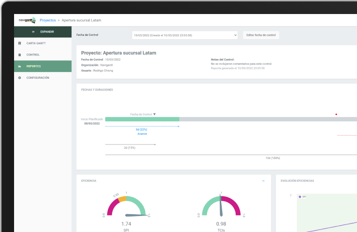357x232 pixels.
Task: Click the Fecha de Control triangle marker
Action: pos(154,114)
